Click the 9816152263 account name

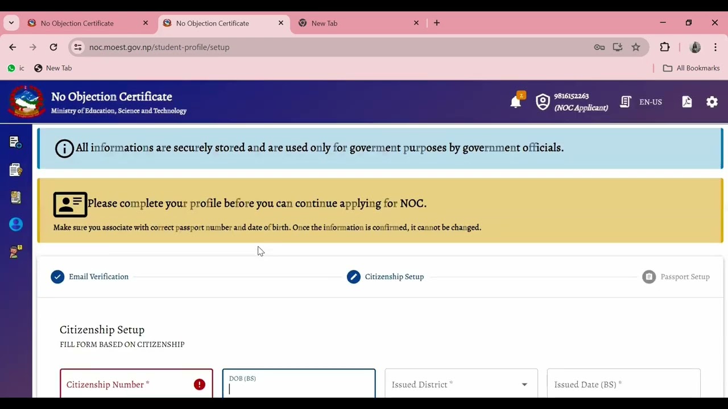(572, 96)
